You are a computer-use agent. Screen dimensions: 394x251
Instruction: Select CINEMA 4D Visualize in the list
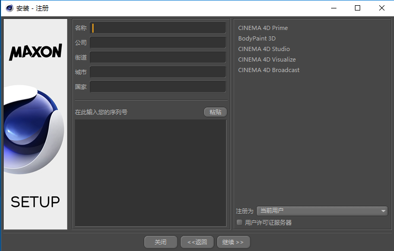(267, 59)
